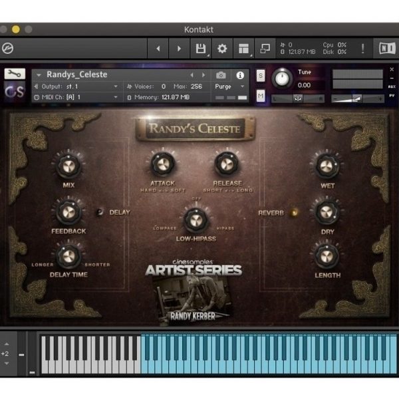399x399 pixels.
Task: Open the save floppy disk menu
Action: coord(201,49)
